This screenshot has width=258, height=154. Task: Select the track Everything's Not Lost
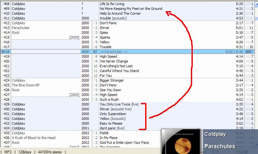[x=116, y=66]
